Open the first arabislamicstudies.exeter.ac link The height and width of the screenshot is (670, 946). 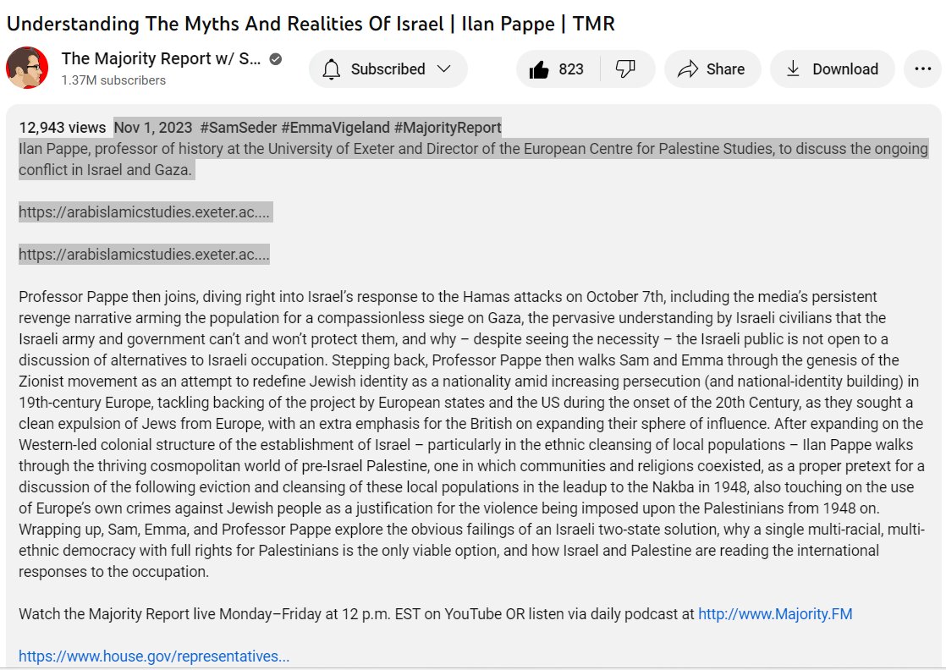coord(144,212)
